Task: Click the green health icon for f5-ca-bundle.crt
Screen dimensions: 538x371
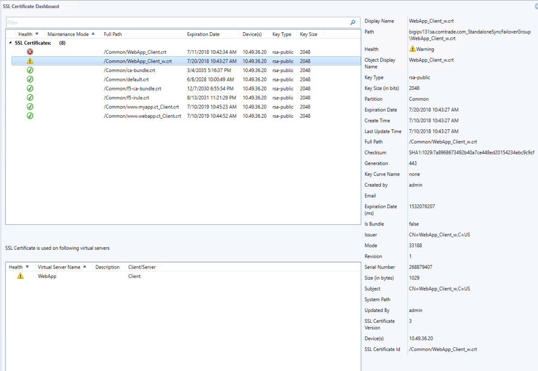Action: coord(30,88)
